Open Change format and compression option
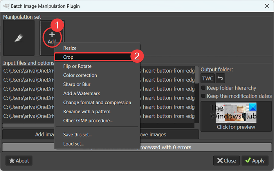The height and width of the screenshot is (171, 274). click(x=97, y=102)
